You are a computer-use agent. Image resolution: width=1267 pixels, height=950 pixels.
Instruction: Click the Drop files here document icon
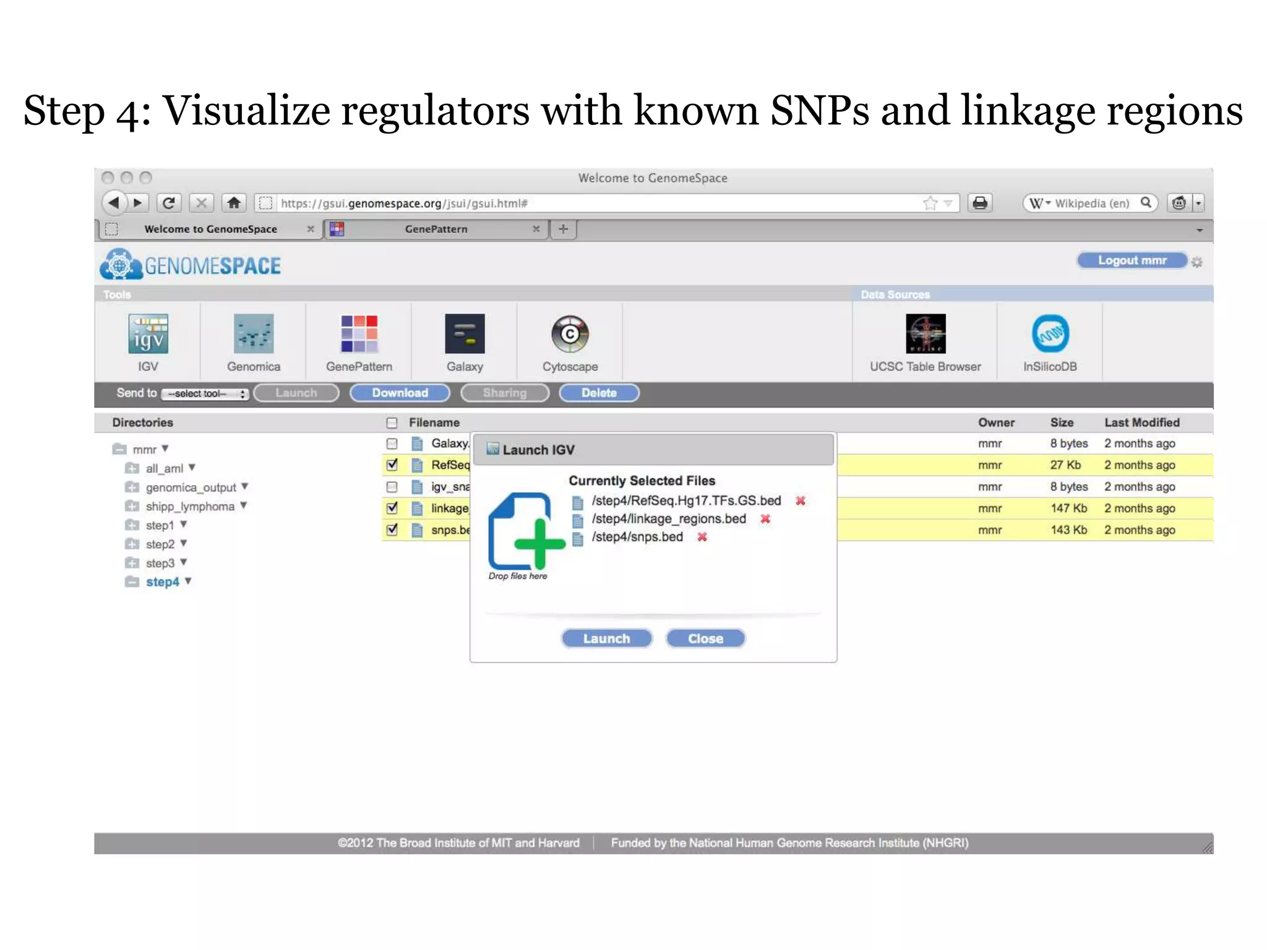(526, 531)
